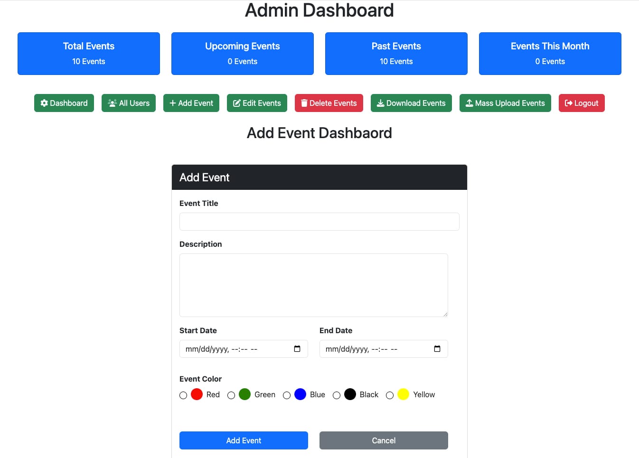Click the blue color swatch circle
The width and height of the screenshot is (639, 458).
click(x=300, y=394)
